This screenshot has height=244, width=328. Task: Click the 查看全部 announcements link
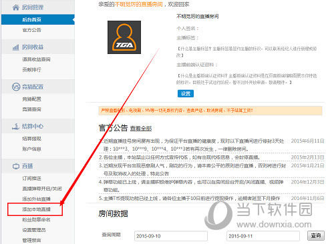click(141, 129)
